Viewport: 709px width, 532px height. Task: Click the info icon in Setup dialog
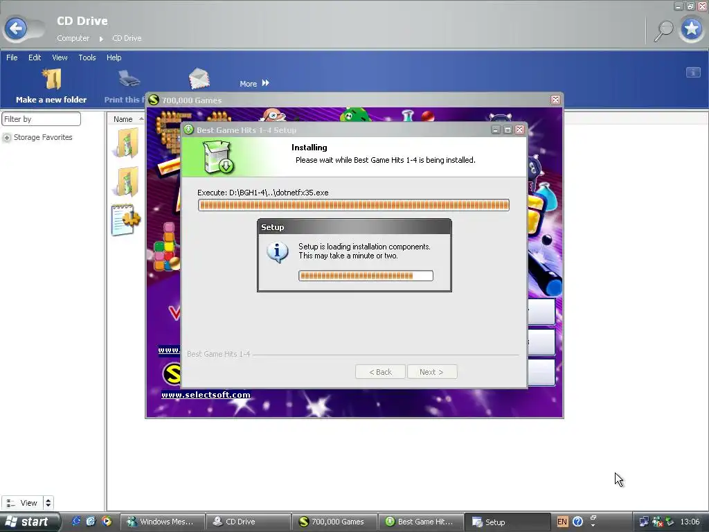point(277,251)
